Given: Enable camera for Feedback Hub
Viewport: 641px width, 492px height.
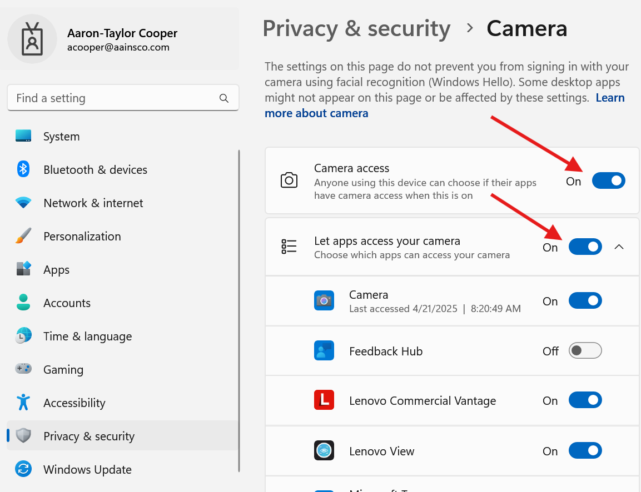Looking at the screenshot, I should pos(585,351).
